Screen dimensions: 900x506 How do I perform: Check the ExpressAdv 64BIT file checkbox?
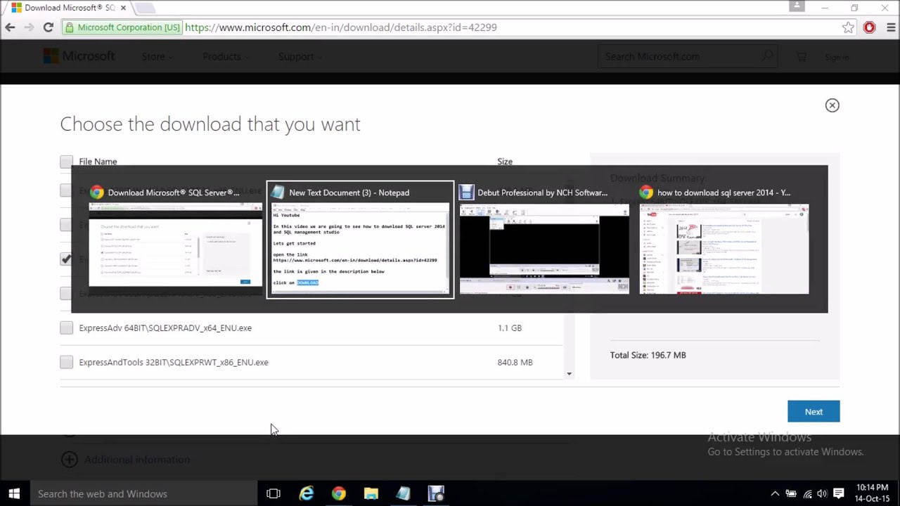66,327
